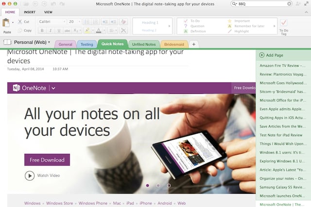Expand the heading styles gallery arrow
311x207 pixels.
tap(170, 26)
